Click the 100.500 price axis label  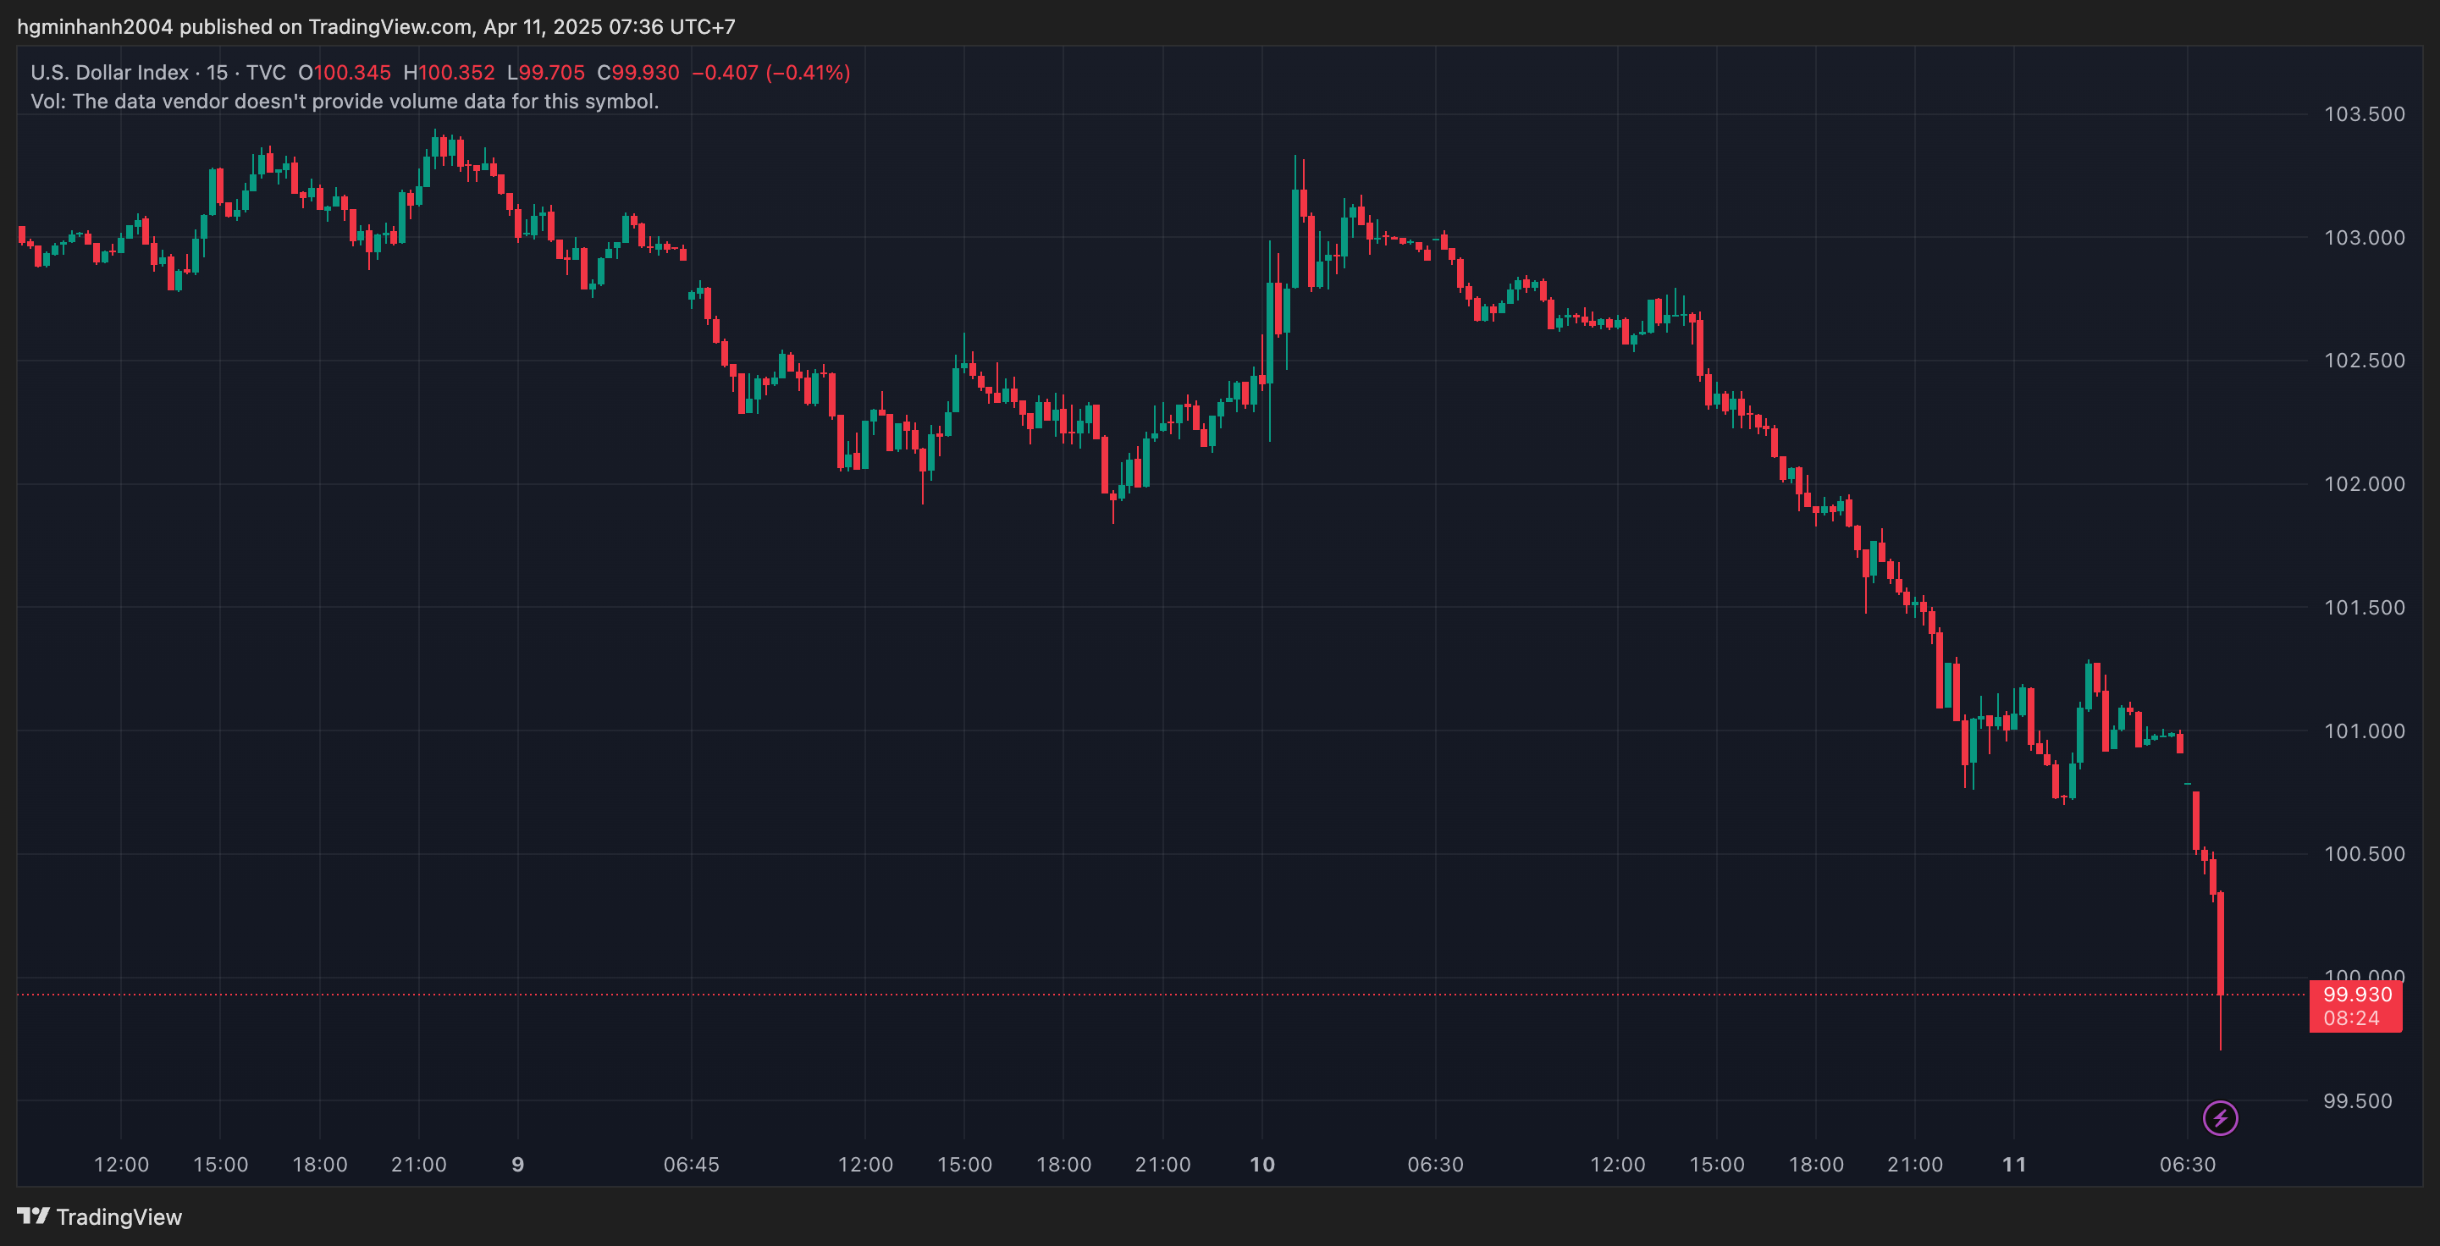coord(2364,854)
